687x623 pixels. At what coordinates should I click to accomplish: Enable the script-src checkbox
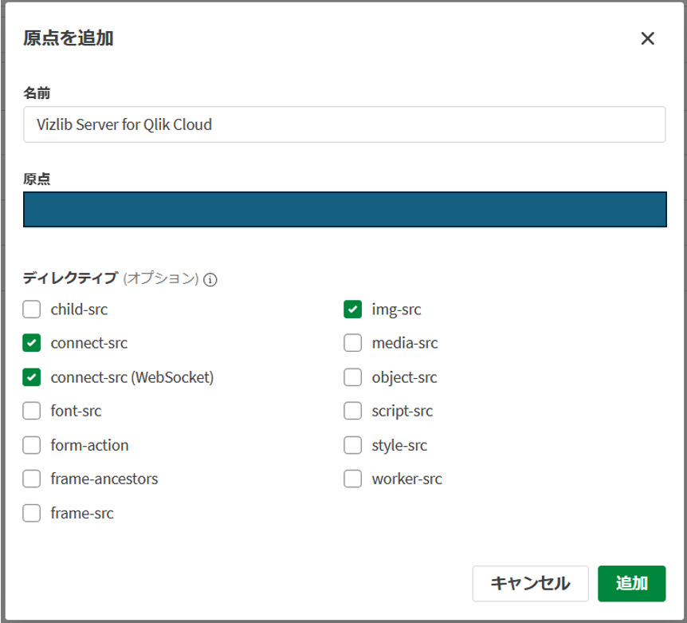(353, 411)
